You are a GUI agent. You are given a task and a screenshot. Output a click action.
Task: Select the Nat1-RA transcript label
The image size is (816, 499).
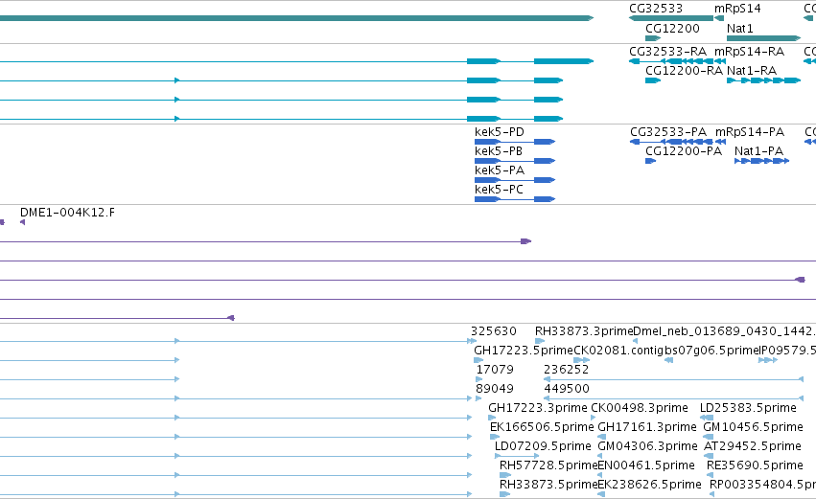752,71
